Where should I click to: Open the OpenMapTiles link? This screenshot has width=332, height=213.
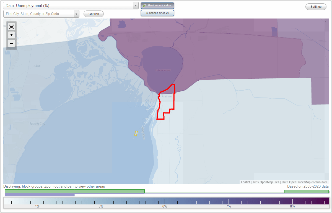point(269,182)
